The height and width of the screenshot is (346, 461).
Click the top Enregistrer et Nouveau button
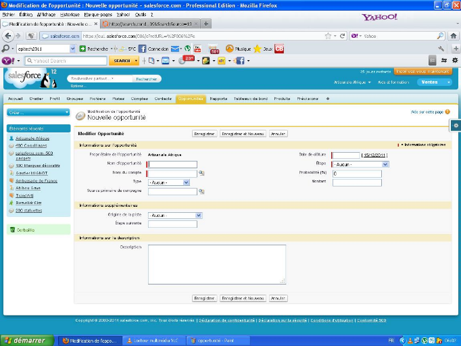click(x=243, y=134)
